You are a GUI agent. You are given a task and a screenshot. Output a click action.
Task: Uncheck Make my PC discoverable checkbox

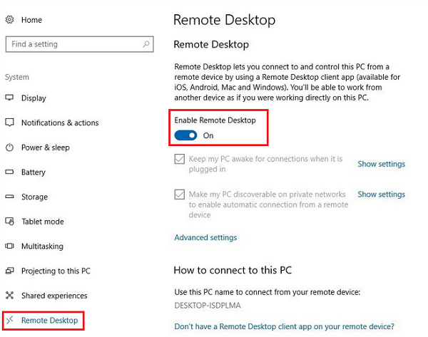point(180,195)
